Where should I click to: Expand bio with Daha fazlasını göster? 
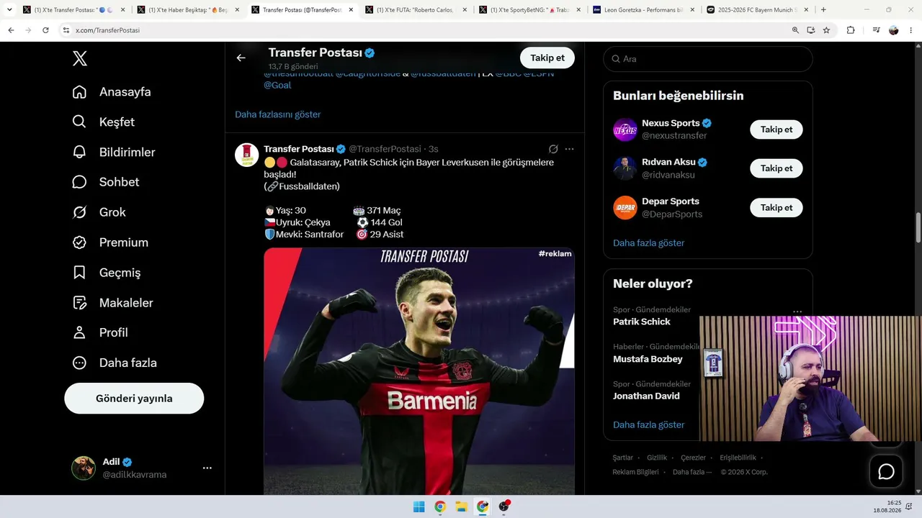tap(278, 114)
